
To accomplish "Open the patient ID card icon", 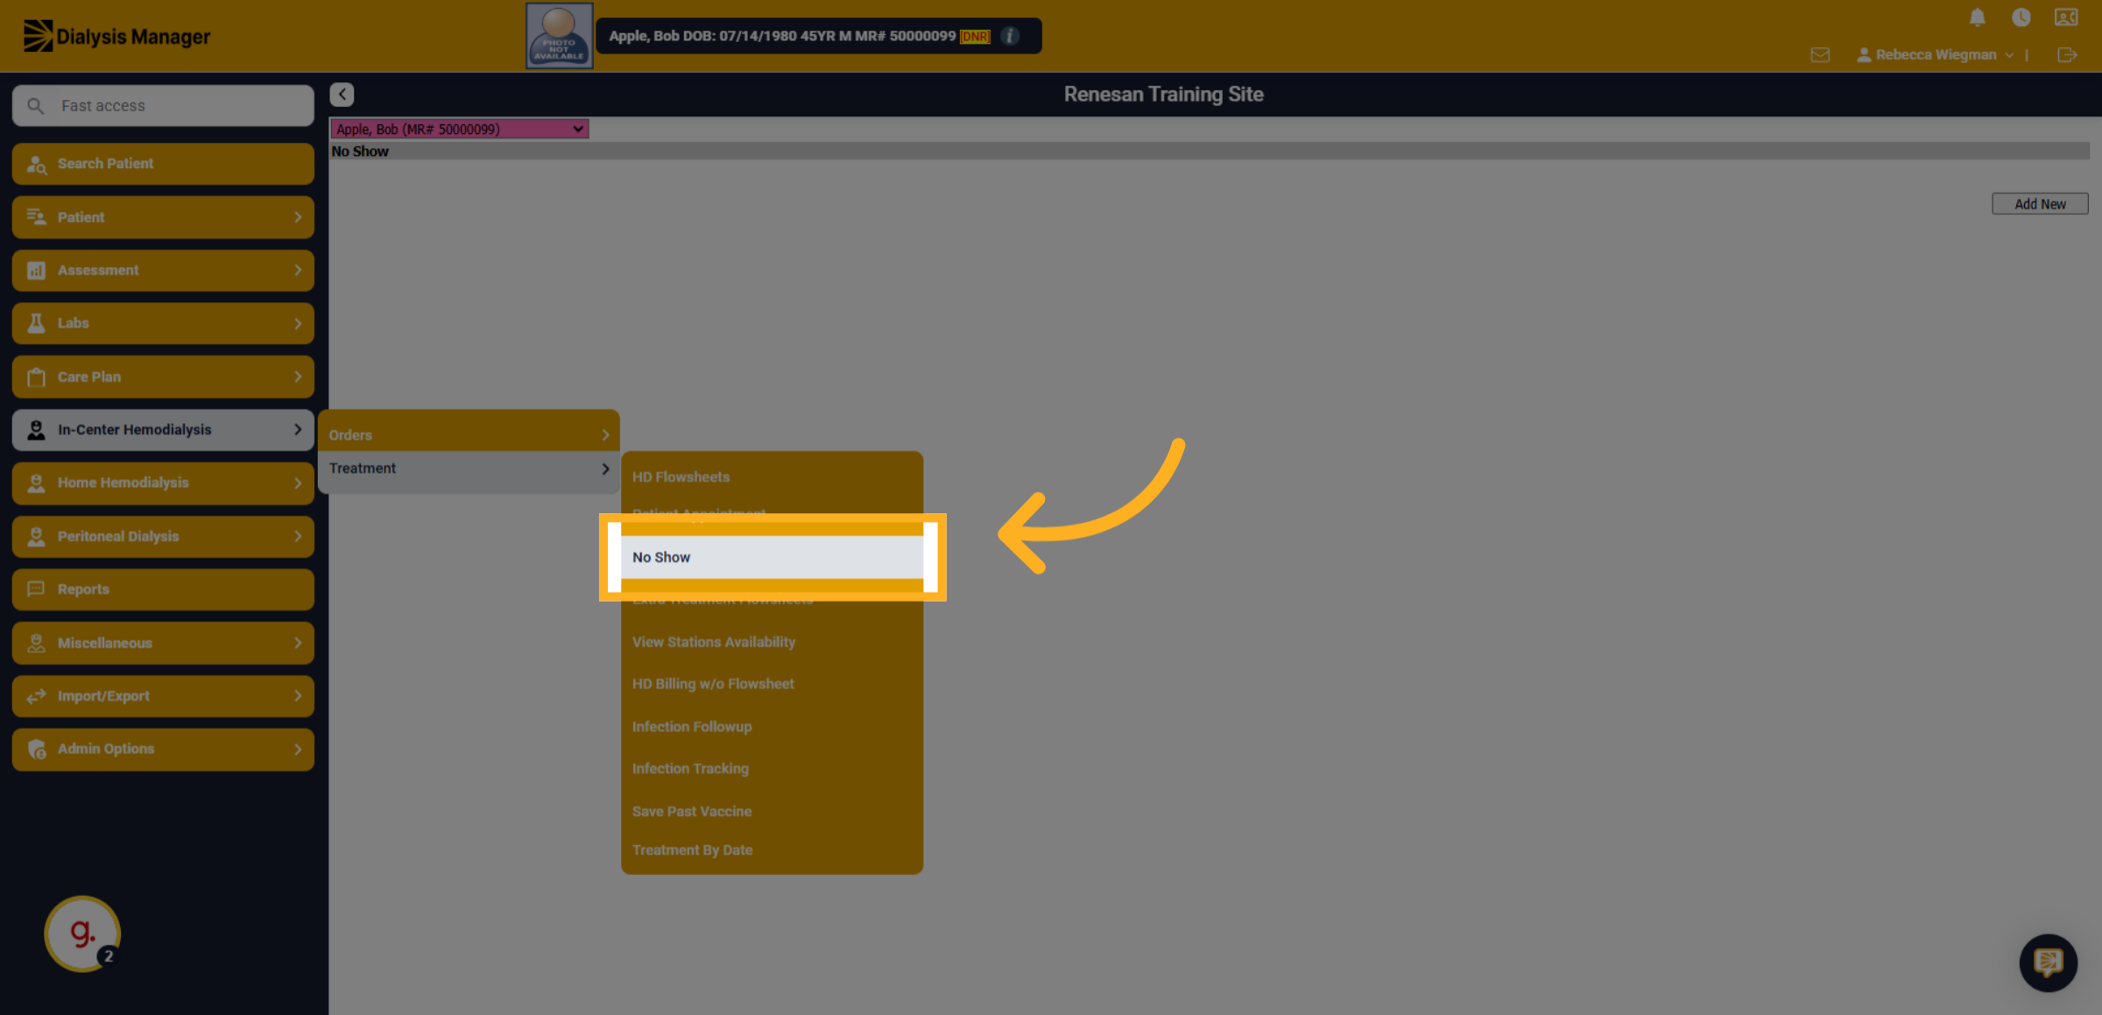I will point(2066,18).
